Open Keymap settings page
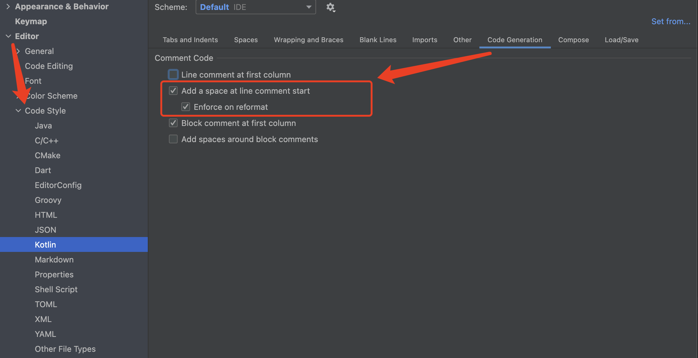Screen dimensions: 698x358 tap(31, 21)
